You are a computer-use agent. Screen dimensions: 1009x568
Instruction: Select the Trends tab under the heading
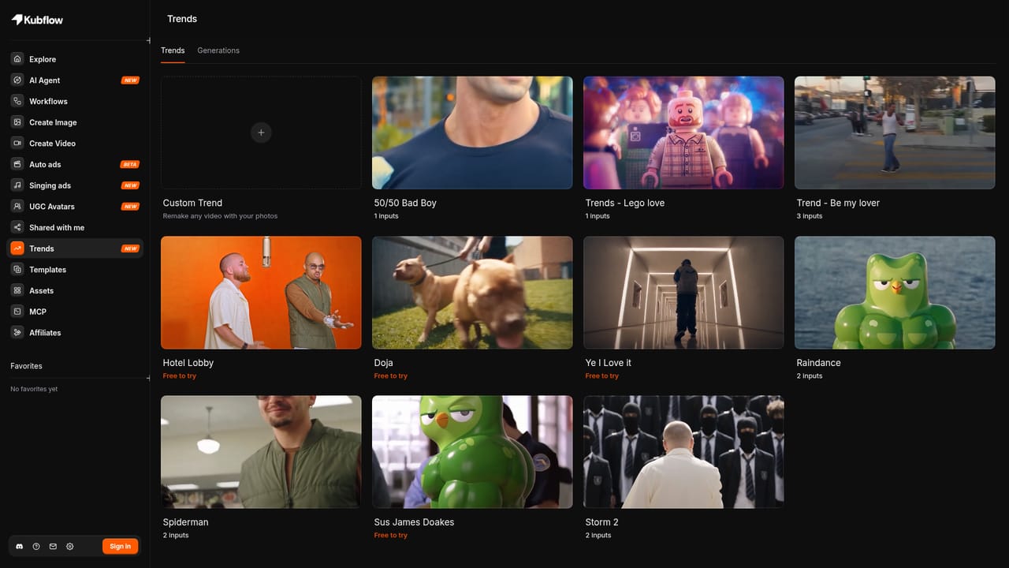(173, 50)
